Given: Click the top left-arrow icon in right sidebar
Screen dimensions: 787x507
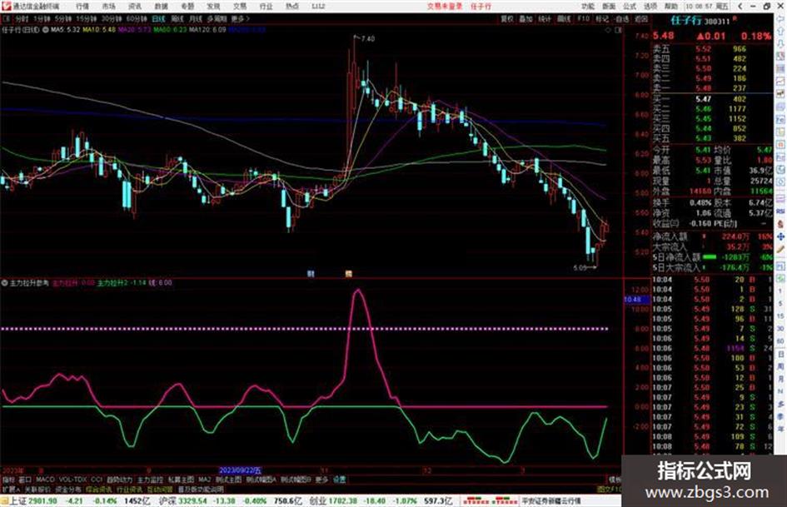Looking at the screenshot, I should (x=780, y=19).
